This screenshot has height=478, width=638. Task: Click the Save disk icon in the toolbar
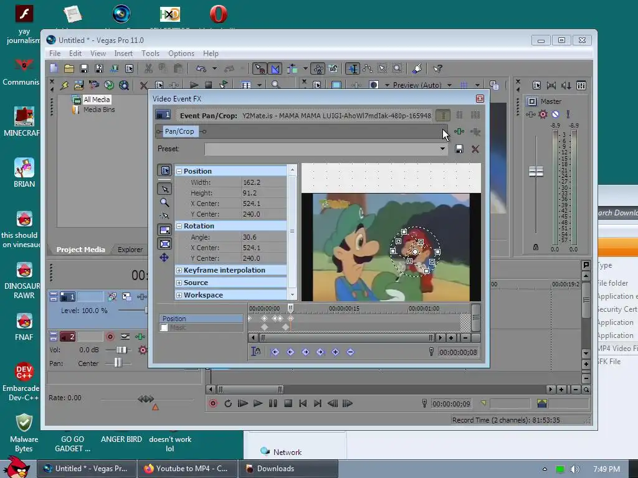point(84,68)
